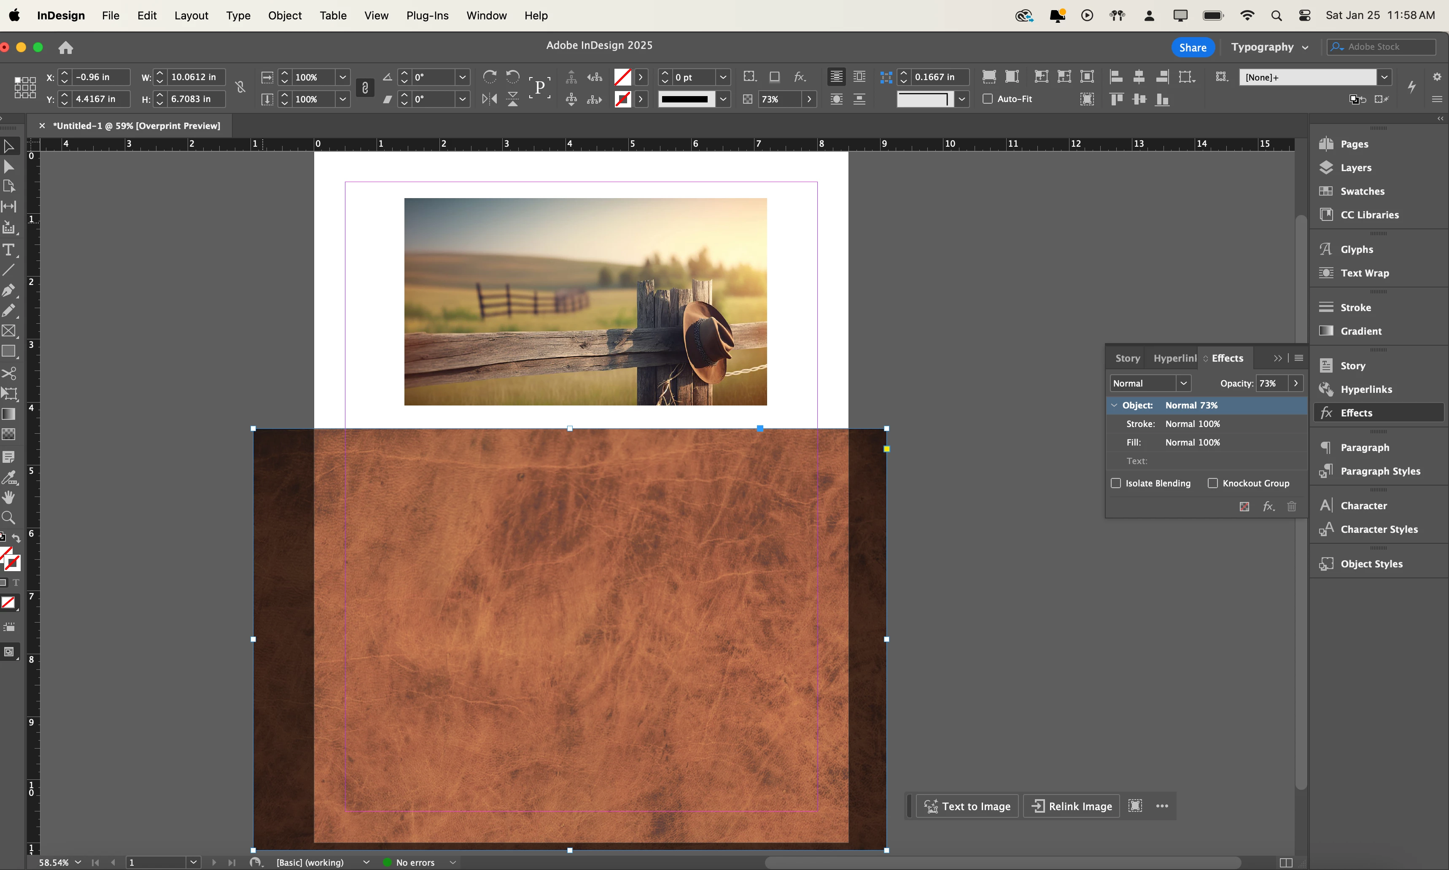Viewport: 1449px width, 870px height.
Task: Check the Isolate Blending option
Action: [1116, 483]
